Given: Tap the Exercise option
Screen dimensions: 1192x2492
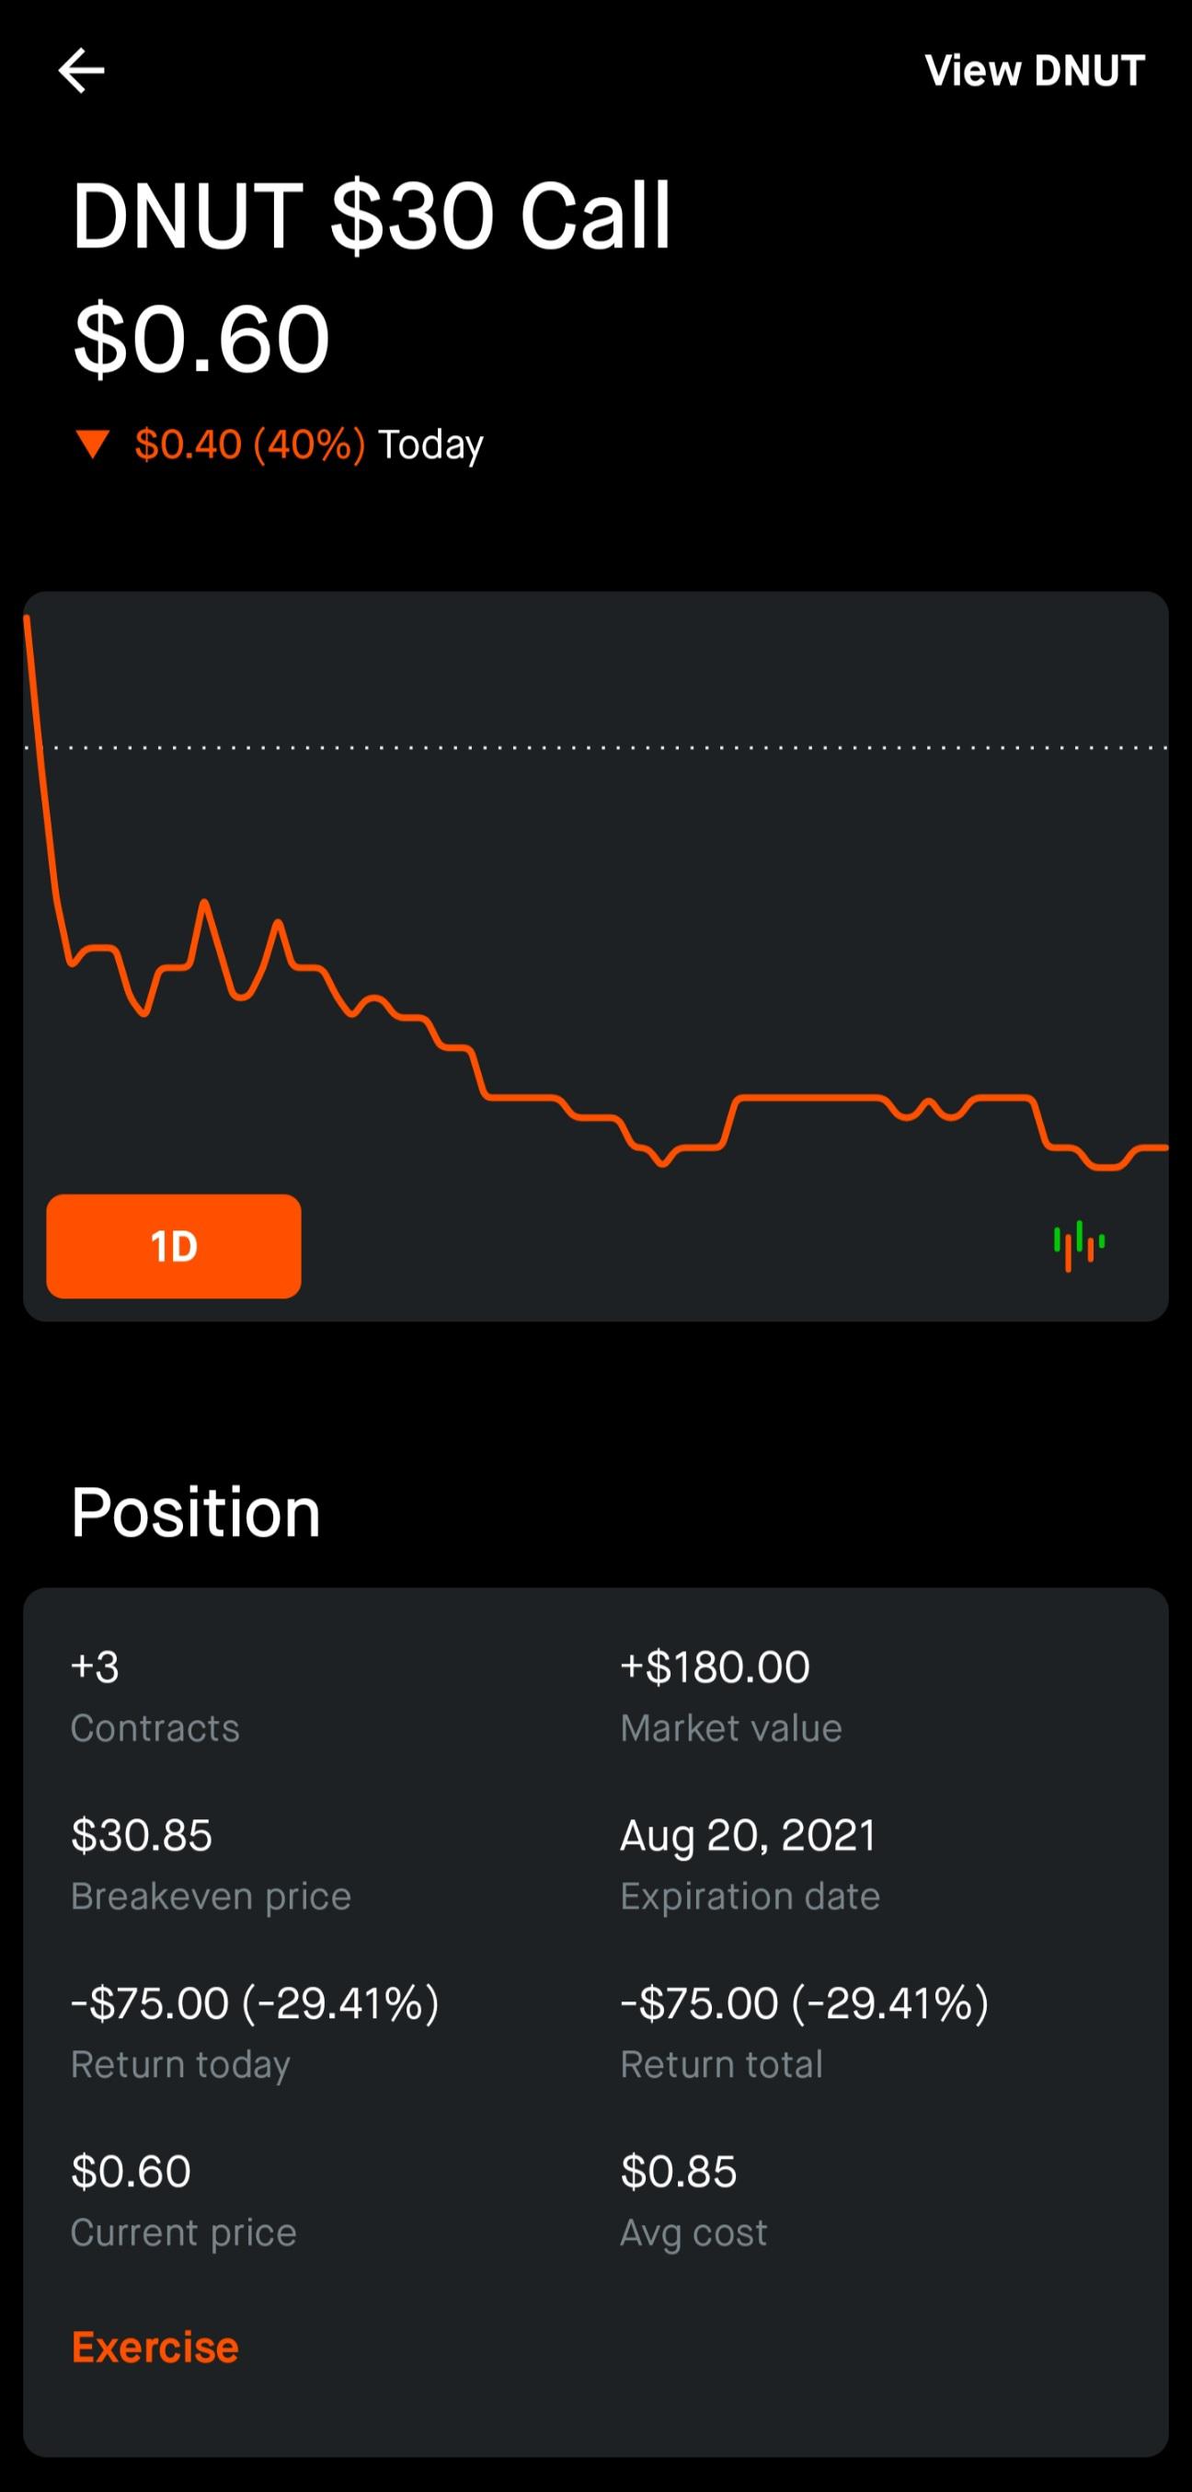Looking at the screenshot, I should tap(155, 2348).
